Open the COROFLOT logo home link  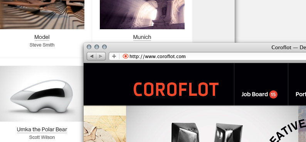click(x=176, y=89)
